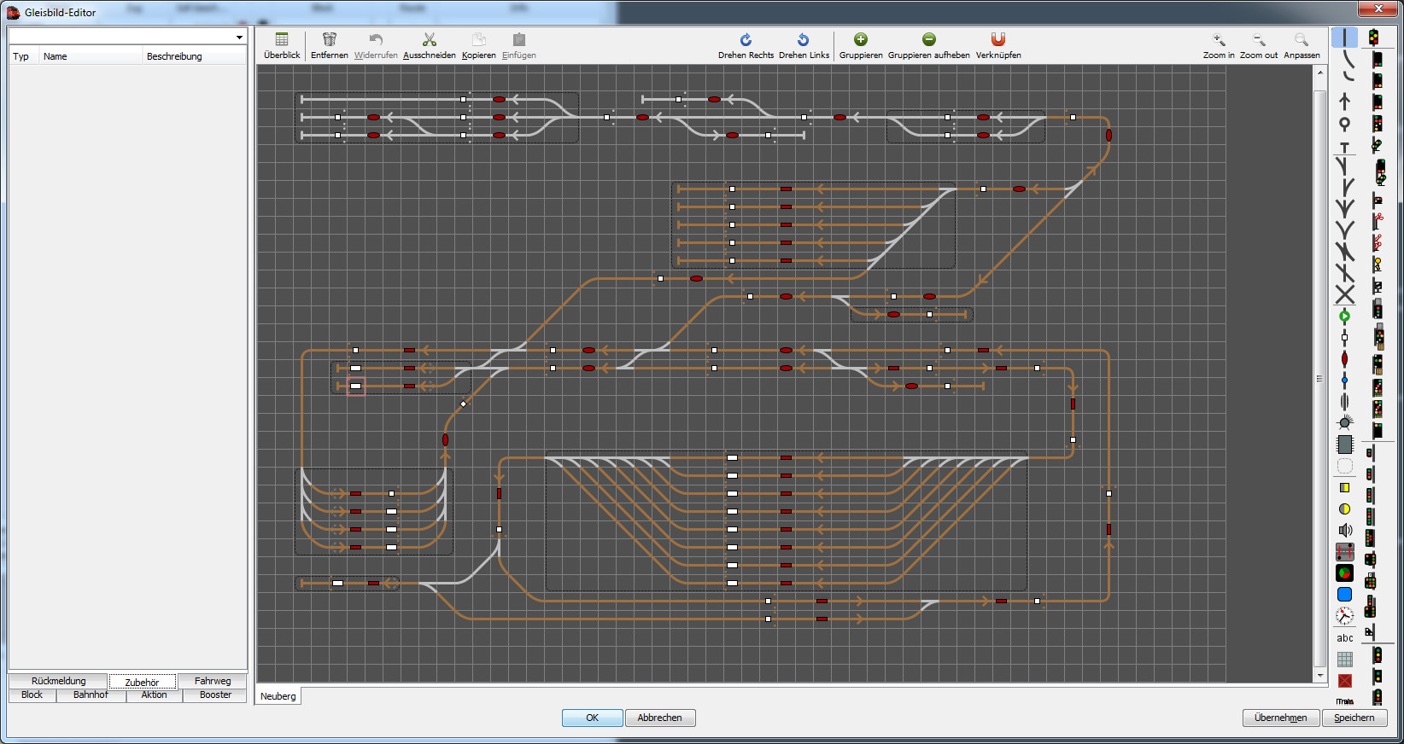Choose the speaker sound symbol

pyautogui.click(x=1344, y=531)
